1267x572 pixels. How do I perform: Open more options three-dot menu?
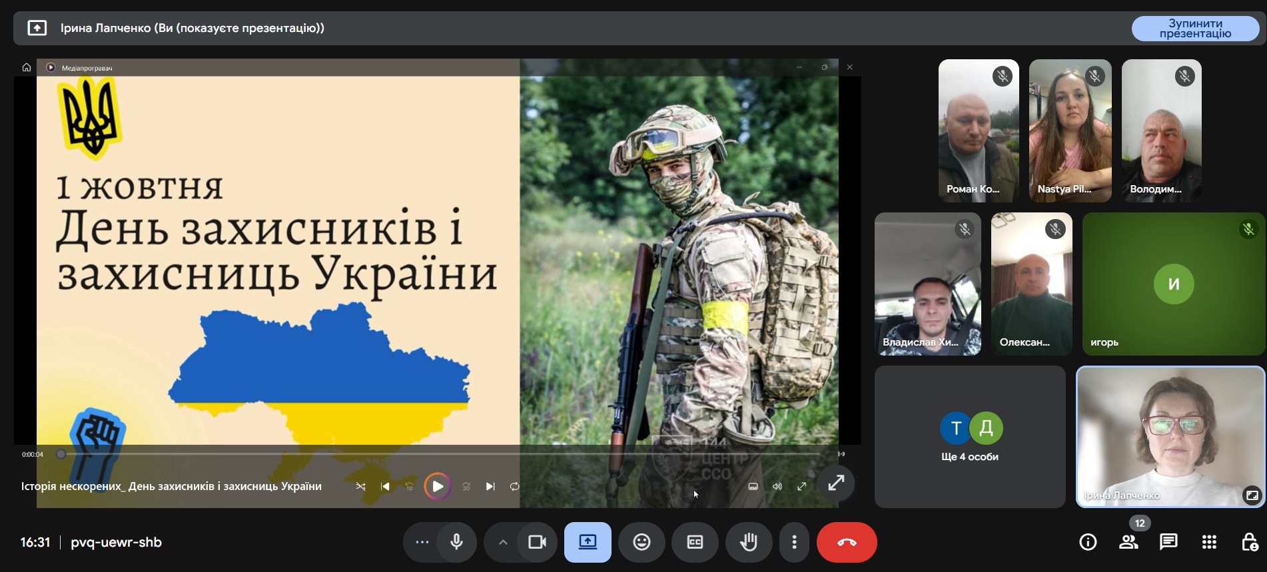[794, 542]
